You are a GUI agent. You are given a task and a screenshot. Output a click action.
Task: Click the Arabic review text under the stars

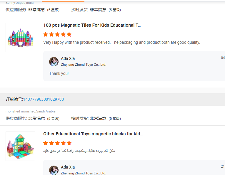[x=79, y=151]
